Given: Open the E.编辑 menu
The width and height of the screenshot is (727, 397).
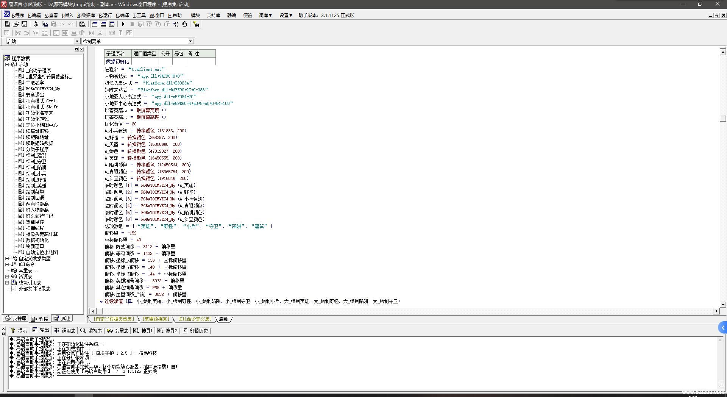Looking at the screenshot, I should 34,16.
